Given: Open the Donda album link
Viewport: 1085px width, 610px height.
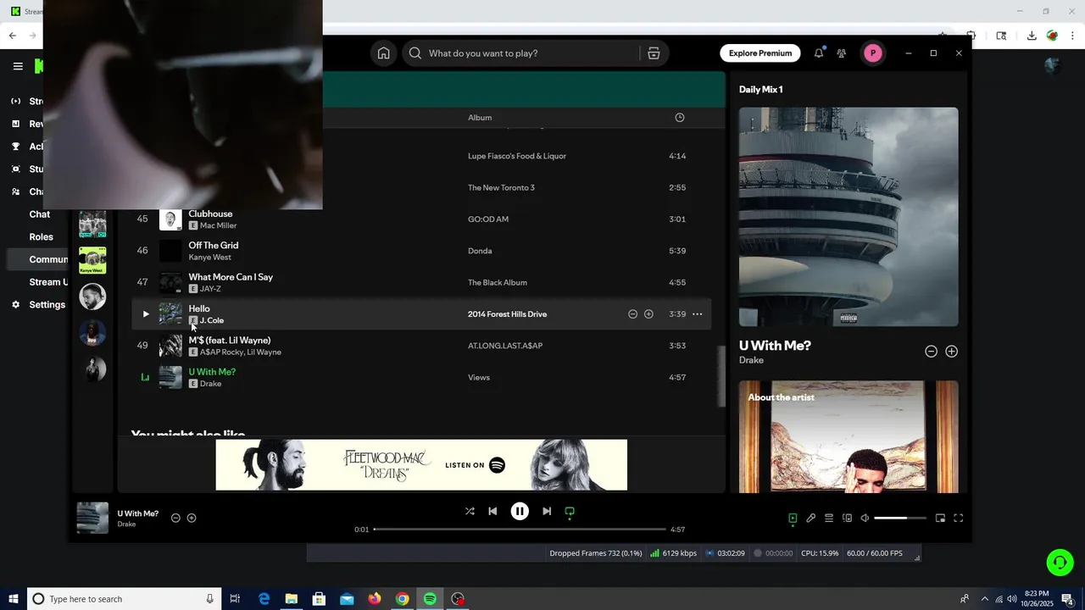Looking at the screenshot, I should (x=480, y=251).
